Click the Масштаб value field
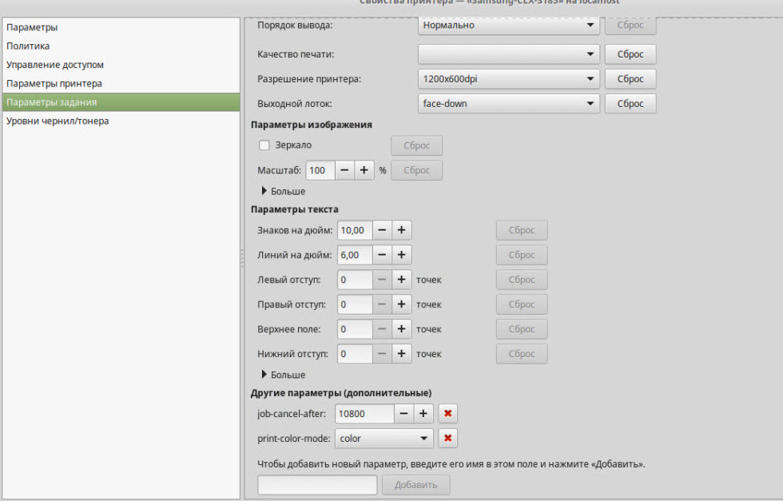783x501 pixels. click(320, 170)
